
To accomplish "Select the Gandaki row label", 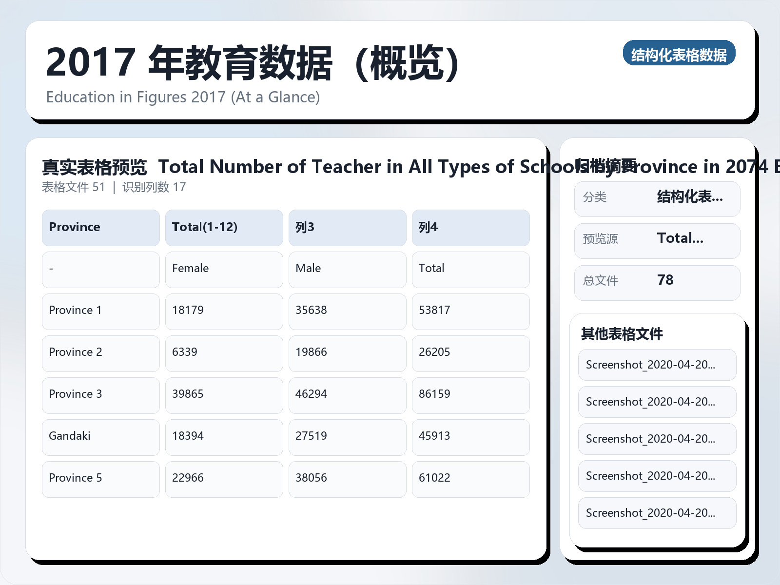I will pyautogui.click(x=100, y=436).
